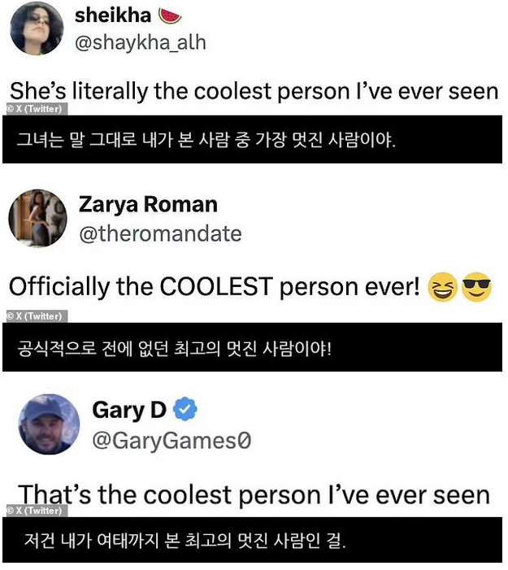This screenshot has height=570, width=508.
Task: Select the "Officially the COOLEST person" tweet text
Action: (215, 287)
